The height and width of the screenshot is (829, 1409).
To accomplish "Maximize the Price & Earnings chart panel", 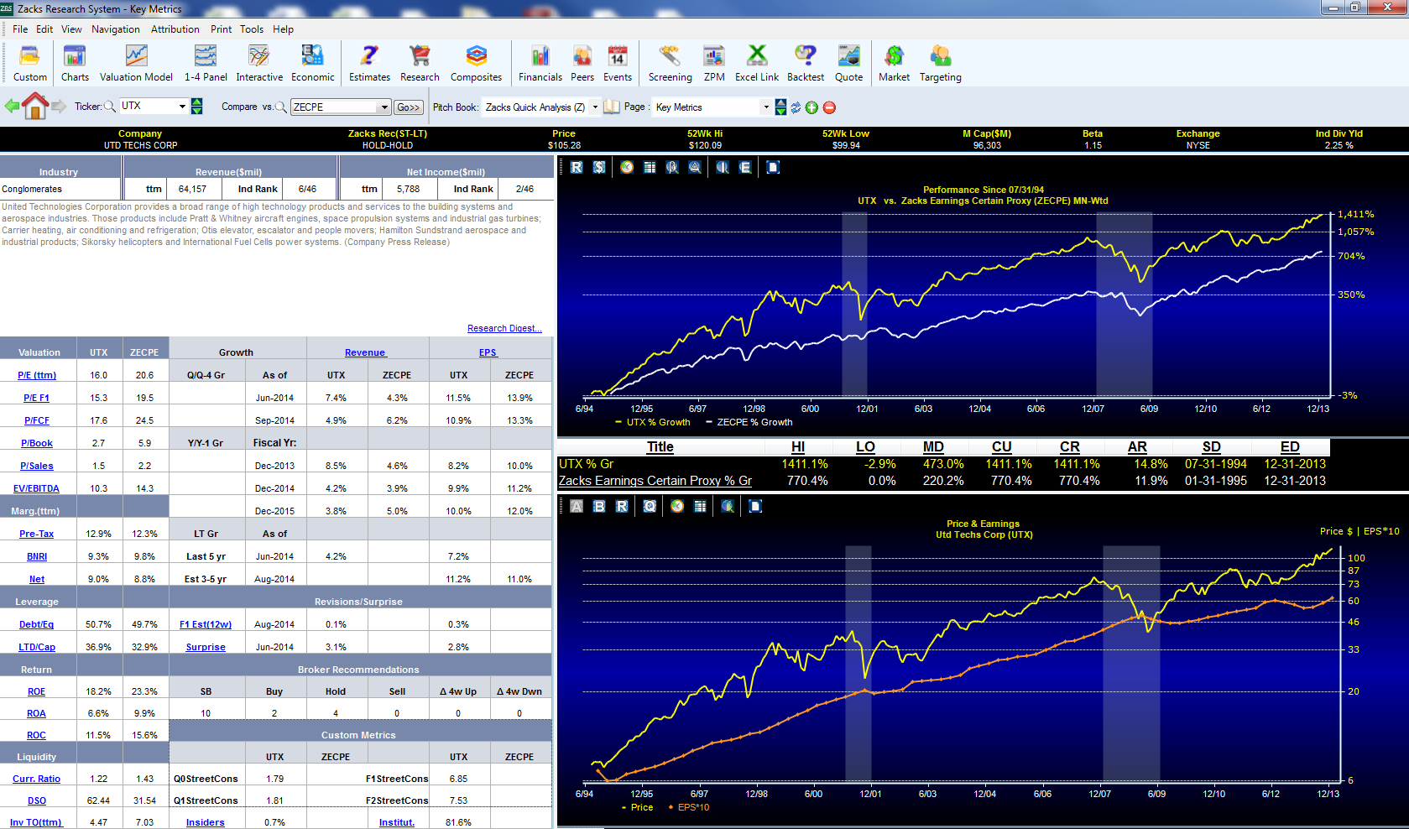I will tap(755, 506).
